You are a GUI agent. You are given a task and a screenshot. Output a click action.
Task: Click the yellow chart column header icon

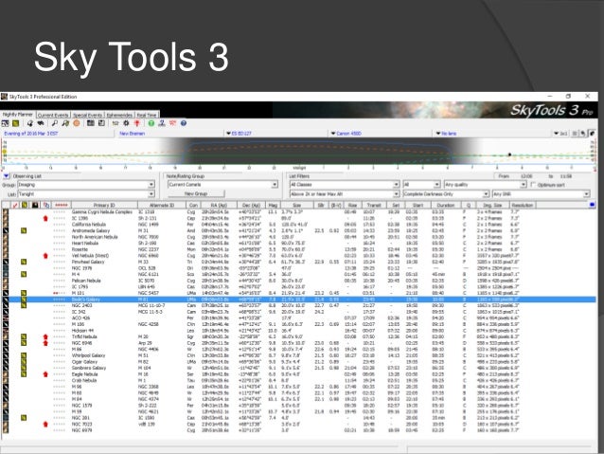(x=25, y=206)
